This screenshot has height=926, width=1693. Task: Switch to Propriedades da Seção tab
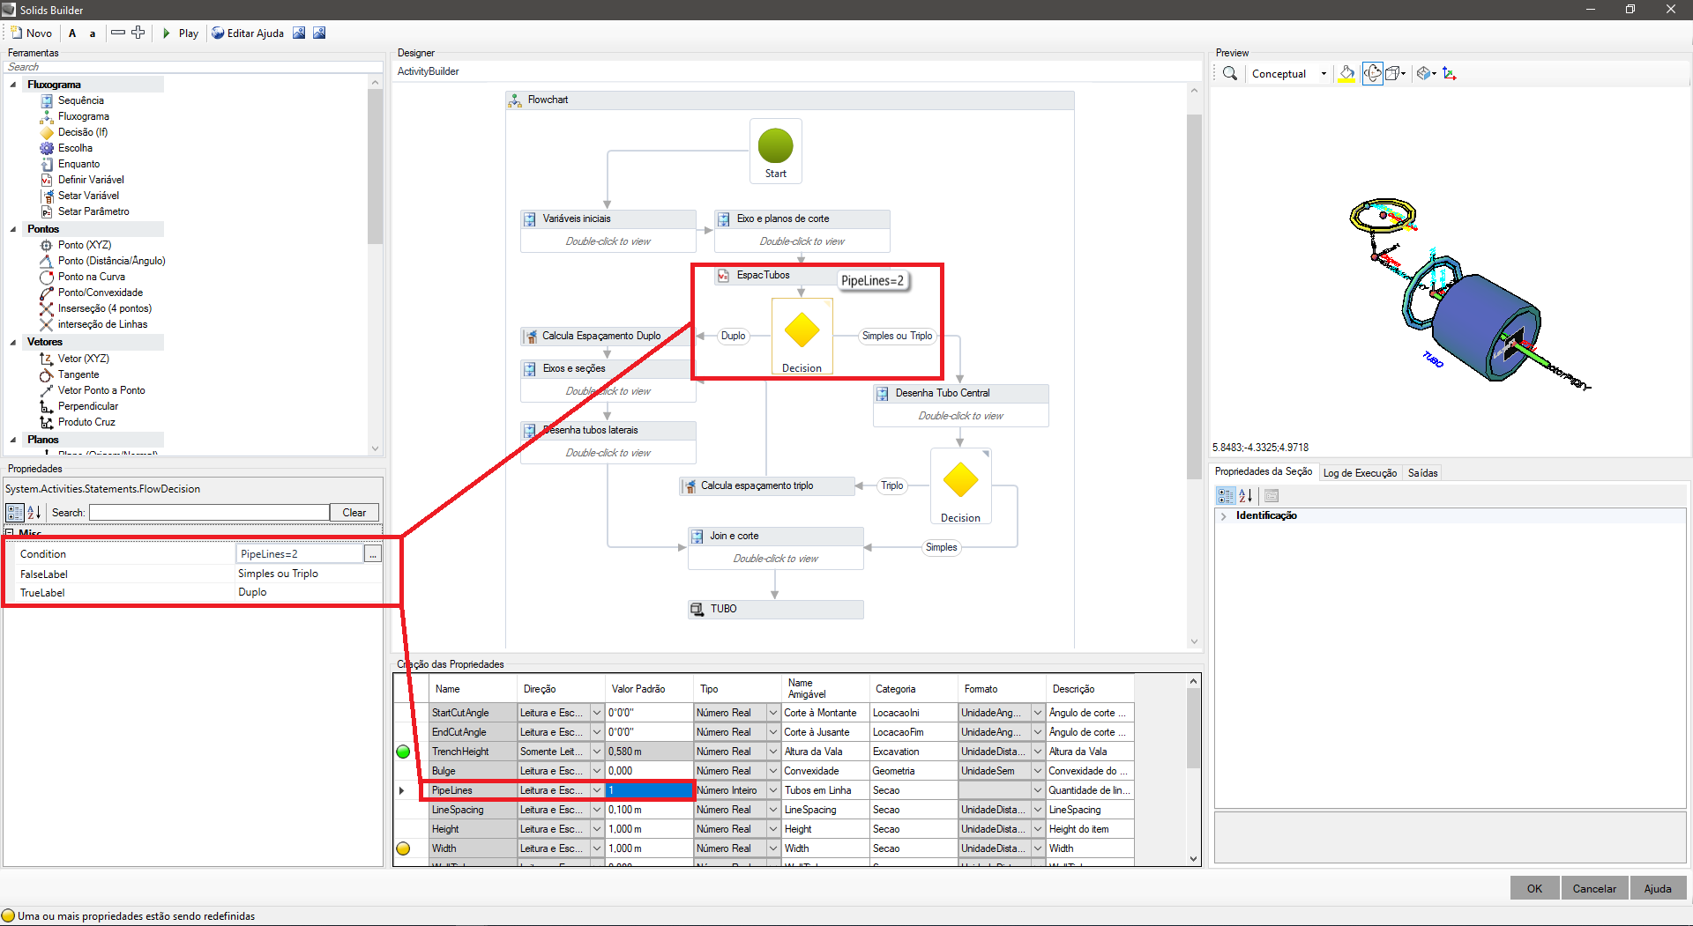point(1264,472)
